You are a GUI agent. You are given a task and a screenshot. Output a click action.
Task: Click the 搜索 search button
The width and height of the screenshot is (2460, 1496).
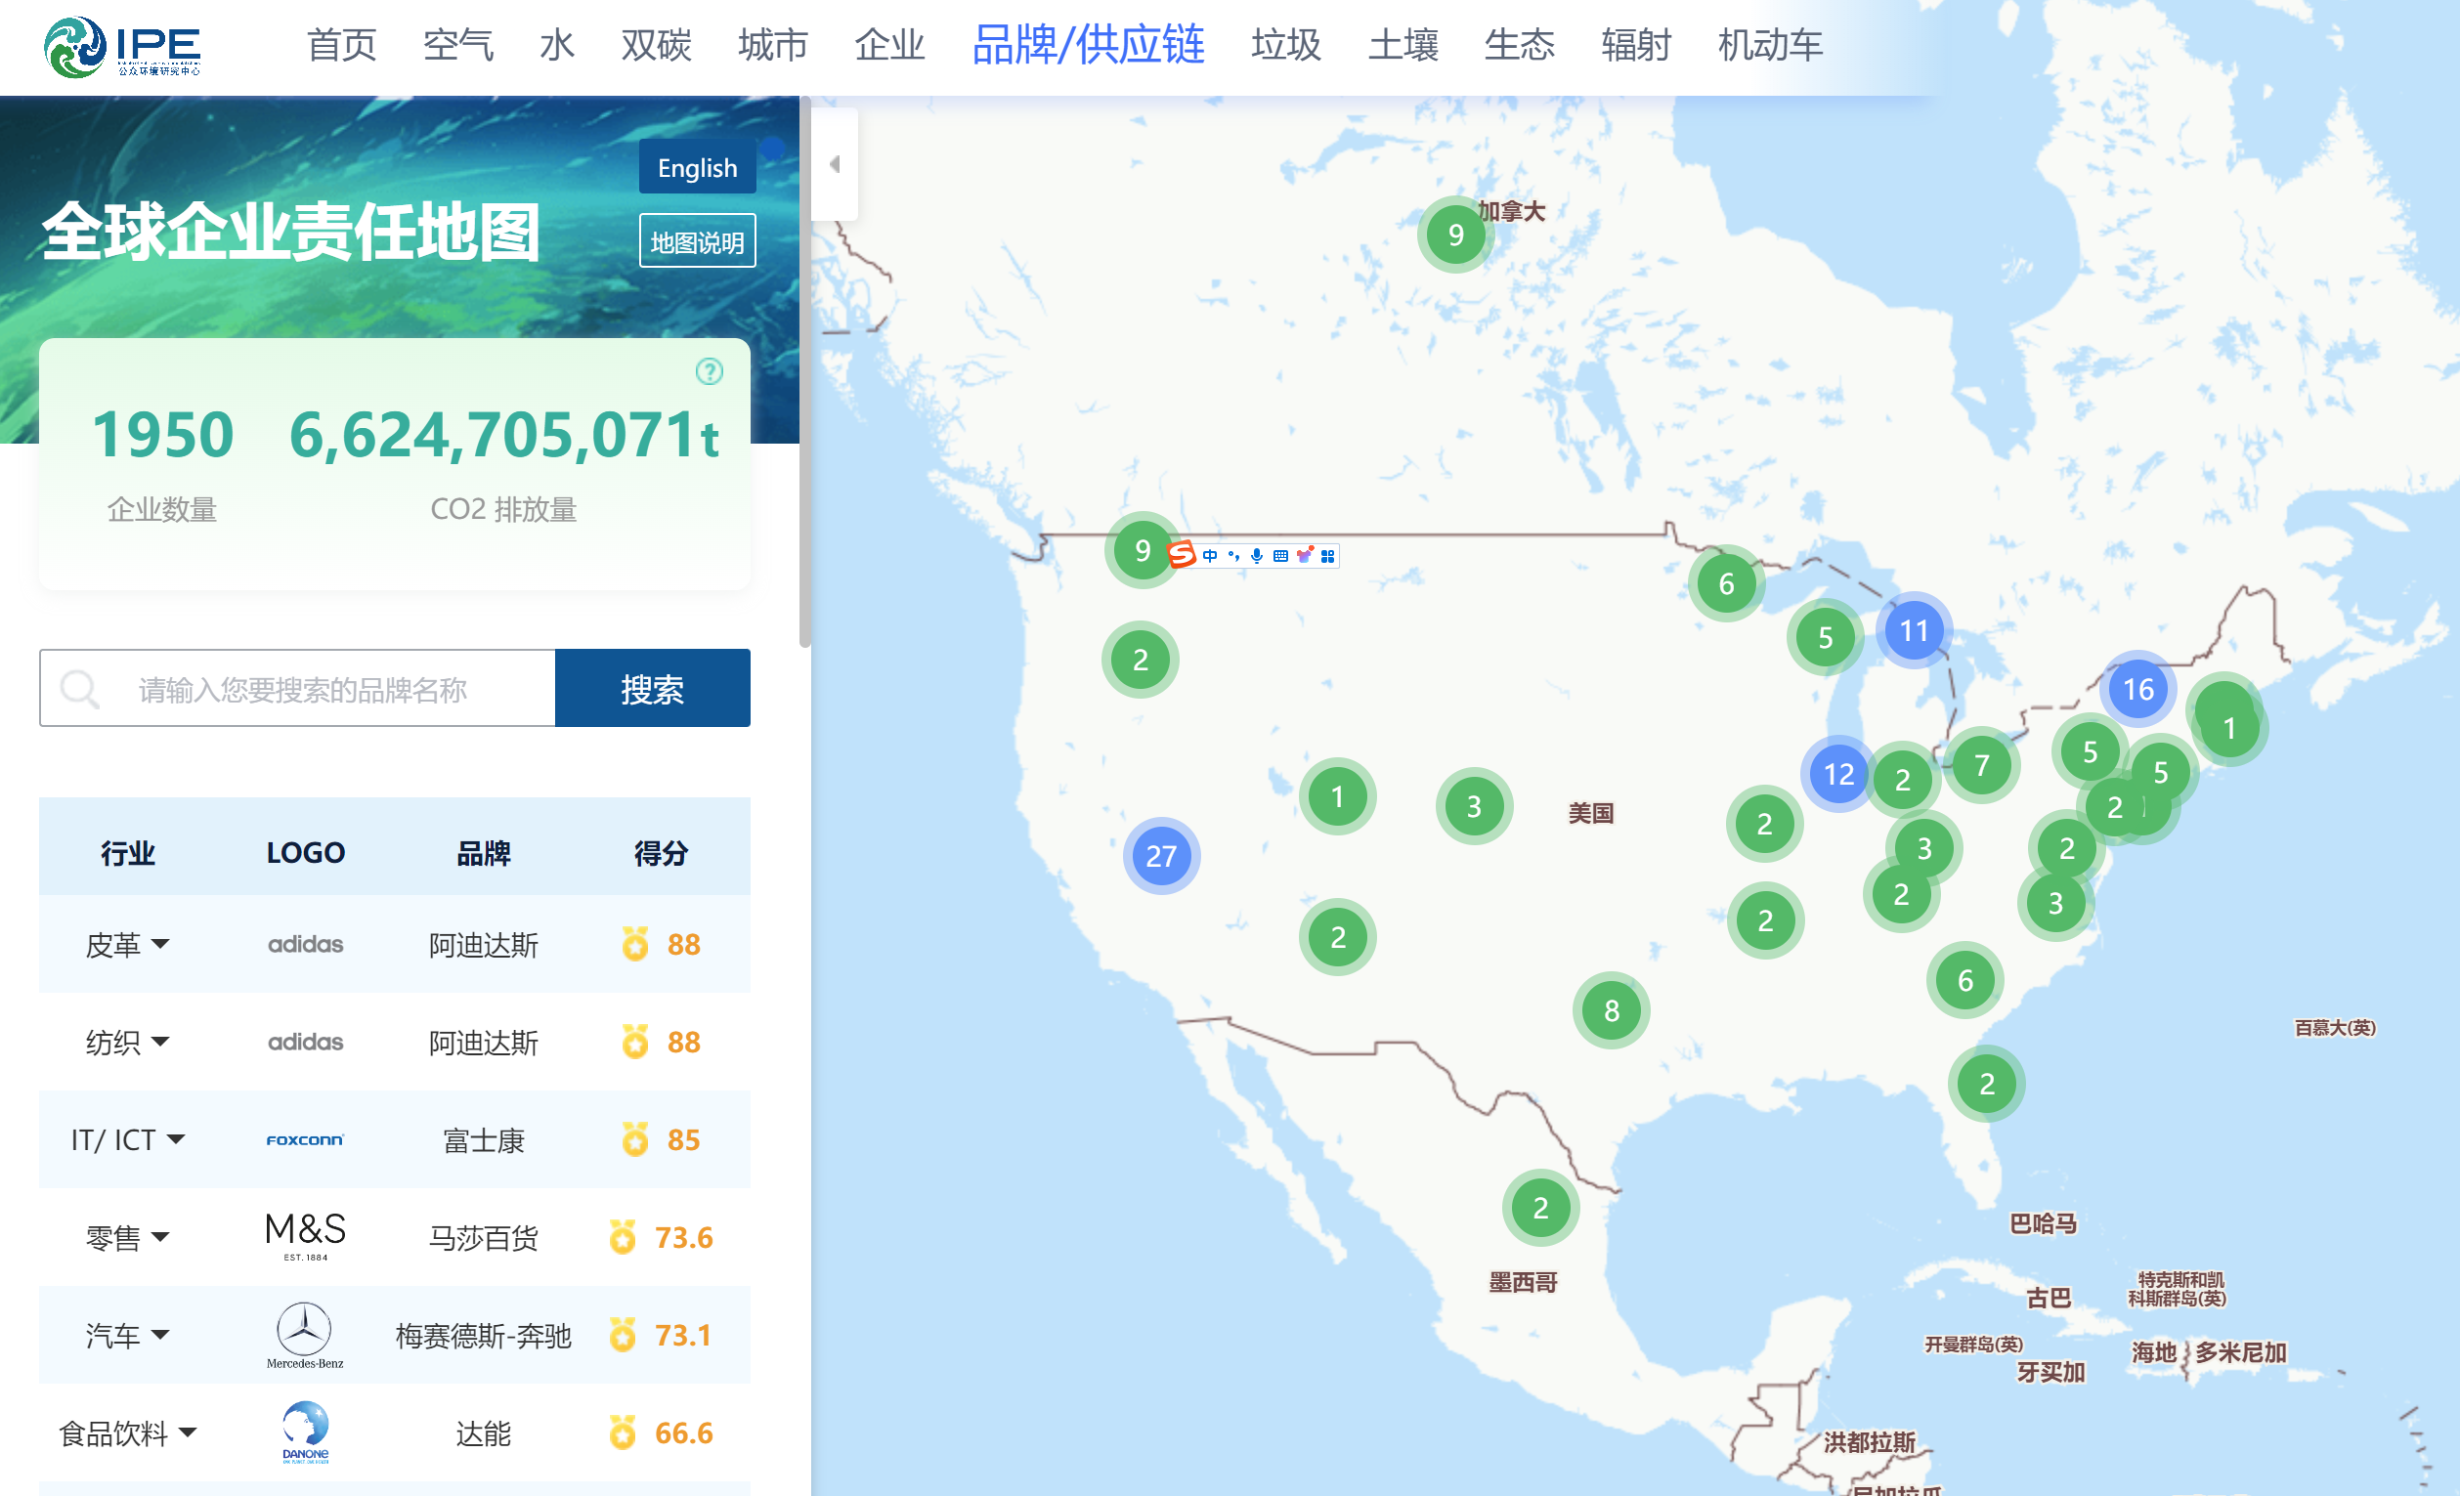coord(652,689)
